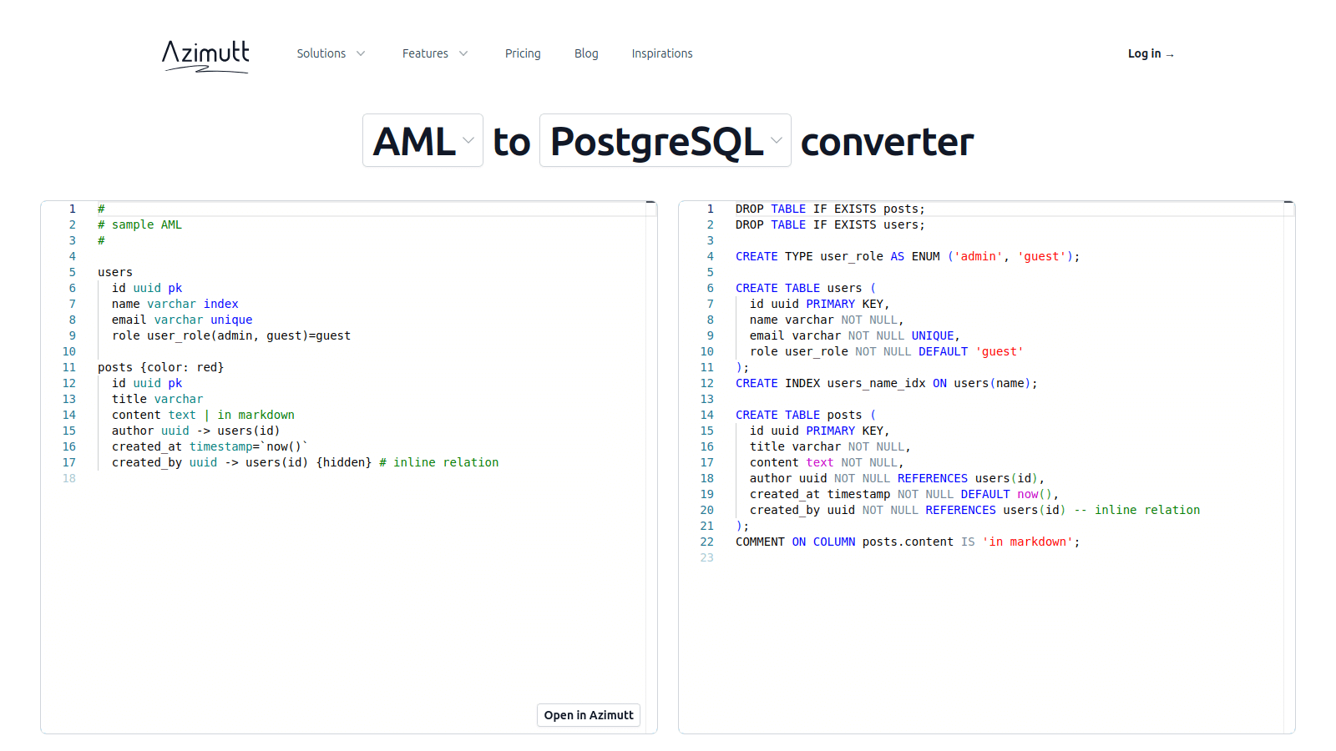Open the AML source format dropdown
Viewport: 1336px width, 751px height.
(423, 140)
